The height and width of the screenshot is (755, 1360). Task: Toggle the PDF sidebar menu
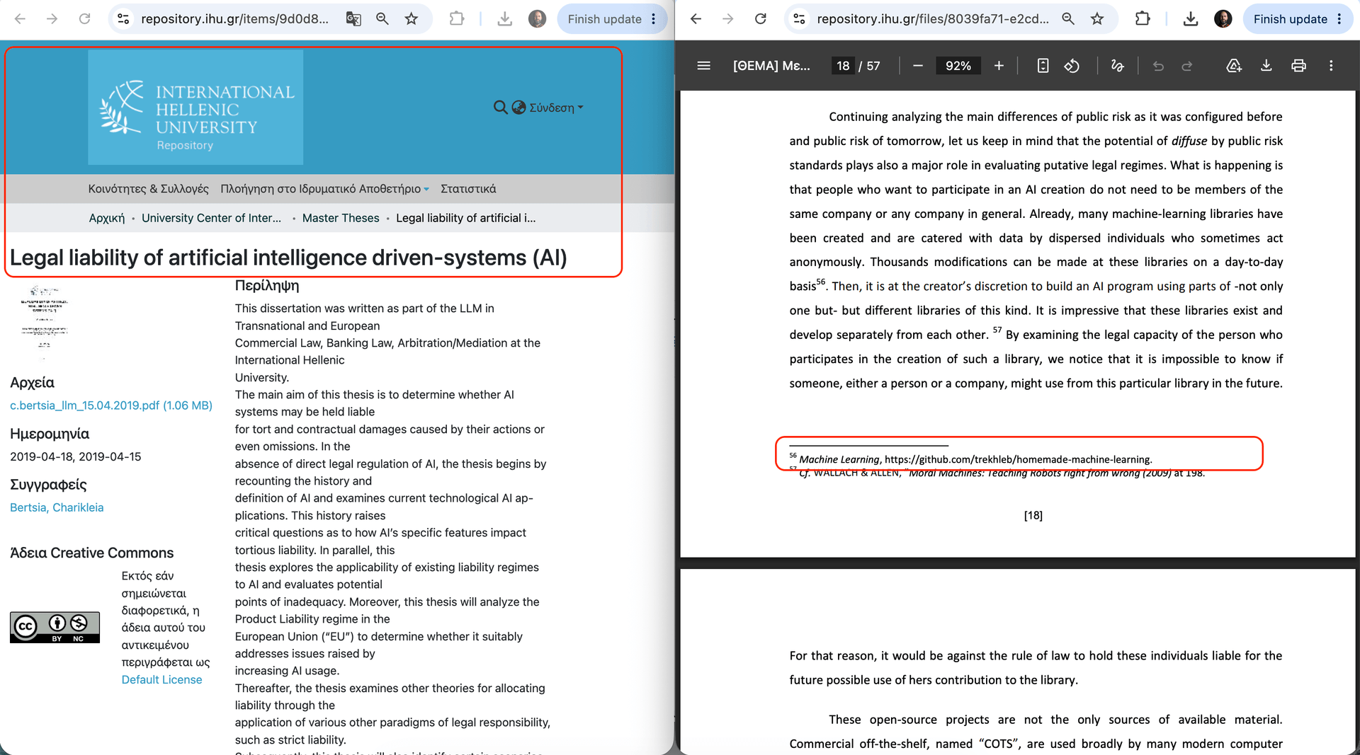[x=703, y=66]
